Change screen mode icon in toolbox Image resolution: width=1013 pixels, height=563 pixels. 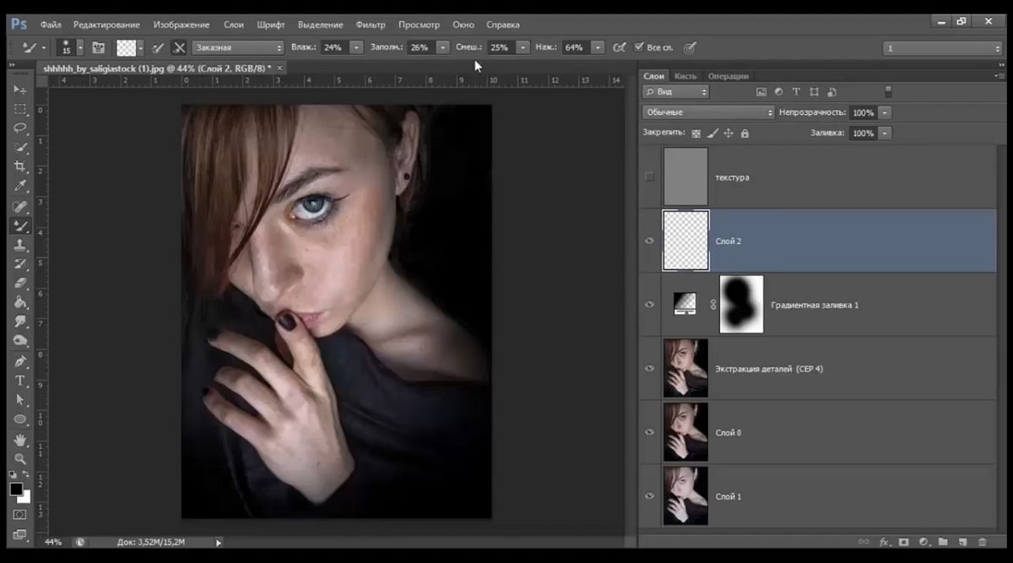[19, 534]
